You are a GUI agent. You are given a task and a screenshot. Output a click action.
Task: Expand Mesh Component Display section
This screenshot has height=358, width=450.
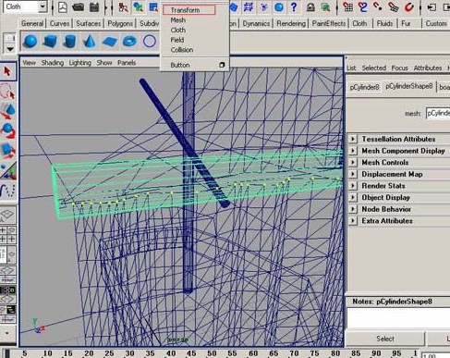pyautogui.click(x=353, y=151)
